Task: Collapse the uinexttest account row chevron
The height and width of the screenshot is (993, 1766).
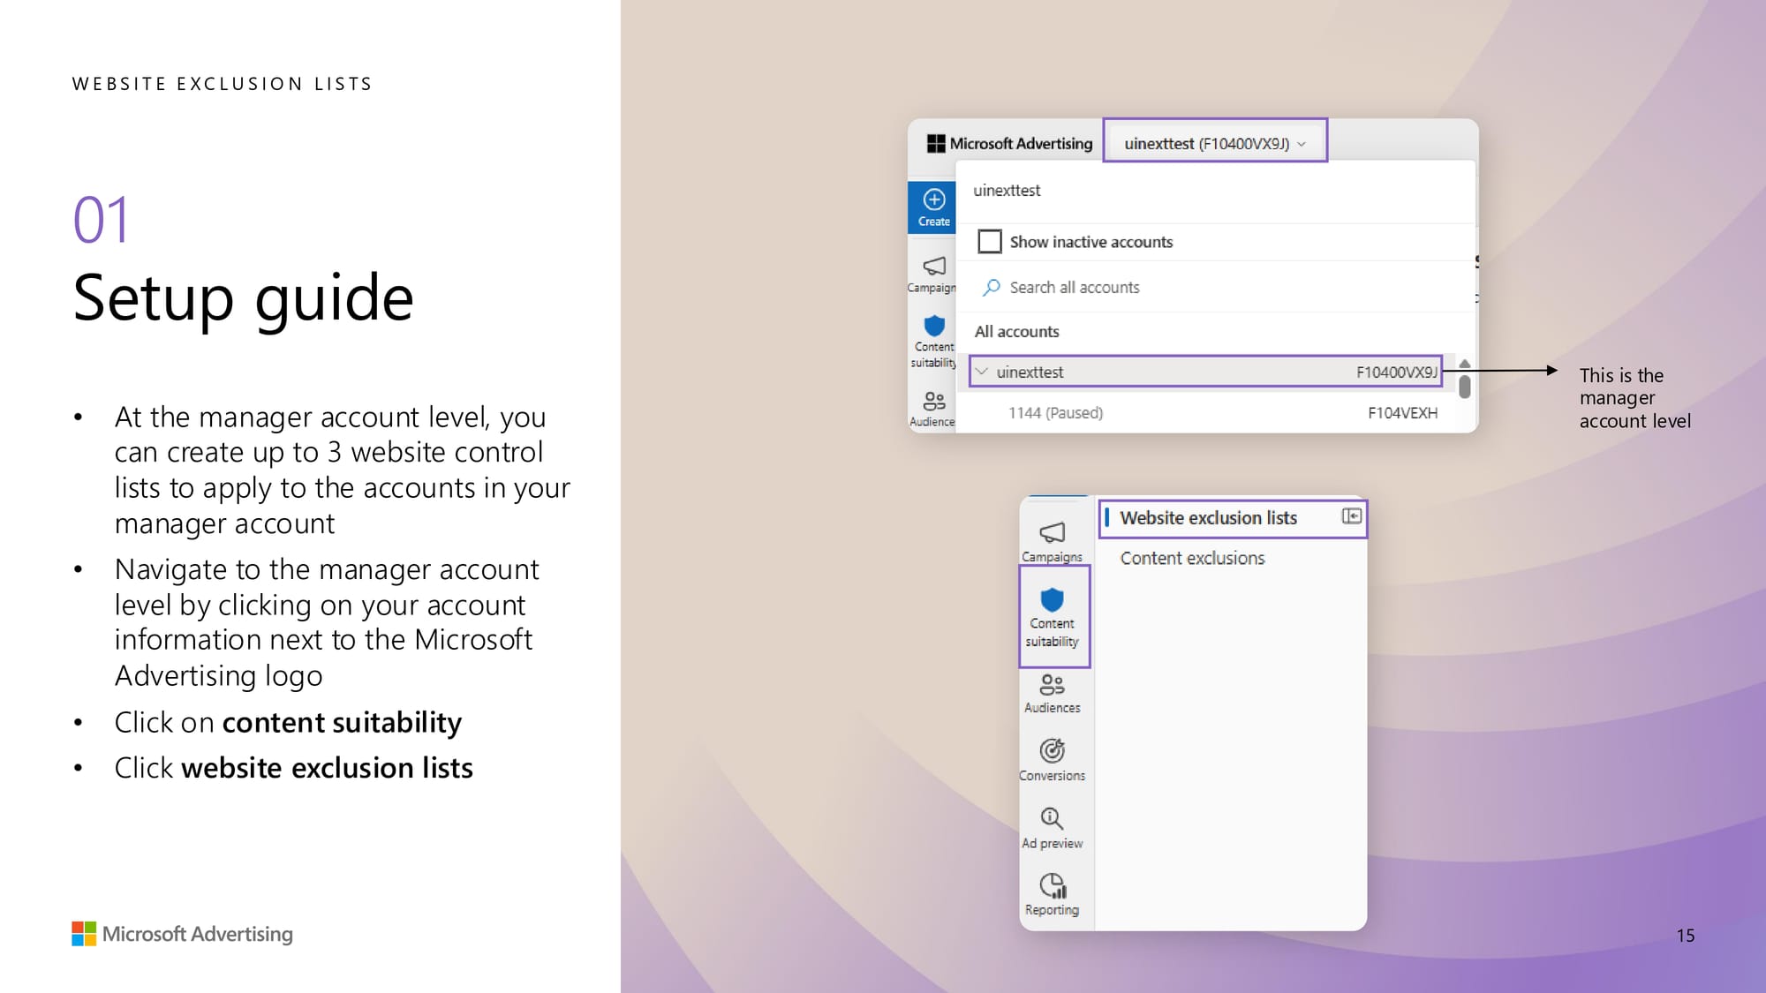Action: coord(981,372)
